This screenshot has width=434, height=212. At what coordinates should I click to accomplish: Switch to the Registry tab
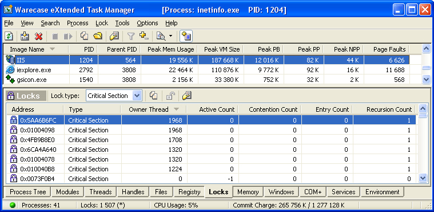pos(189,192)
